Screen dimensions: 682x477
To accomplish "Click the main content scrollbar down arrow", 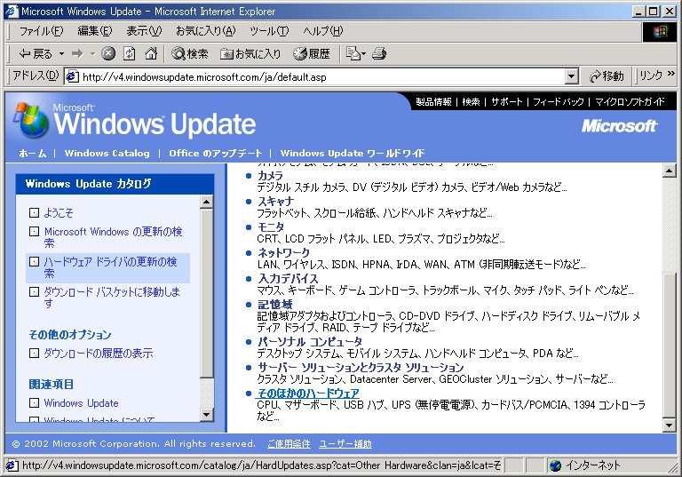I will pos(669,425).
